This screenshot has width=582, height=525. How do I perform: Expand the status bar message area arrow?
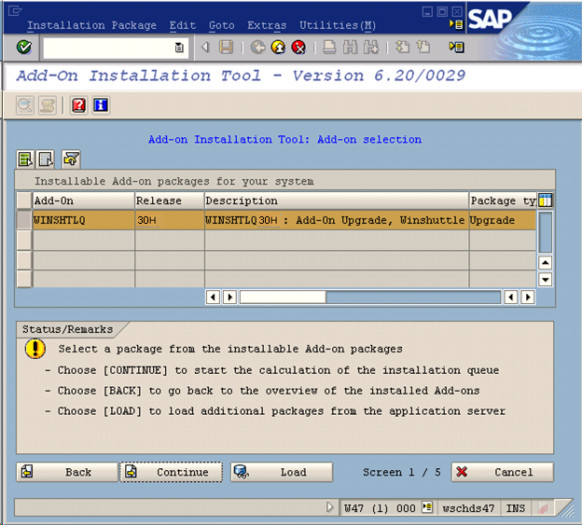pos(329,507)
